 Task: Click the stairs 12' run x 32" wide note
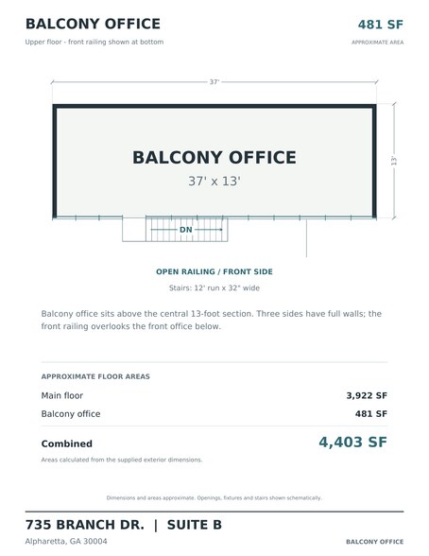point(214,287)
